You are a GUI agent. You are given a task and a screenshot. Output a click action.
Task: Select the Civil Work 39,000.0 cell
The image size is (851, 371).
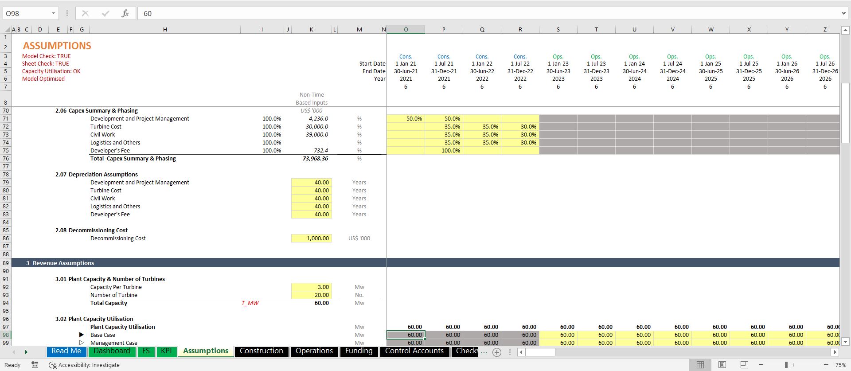pos(312,134)
